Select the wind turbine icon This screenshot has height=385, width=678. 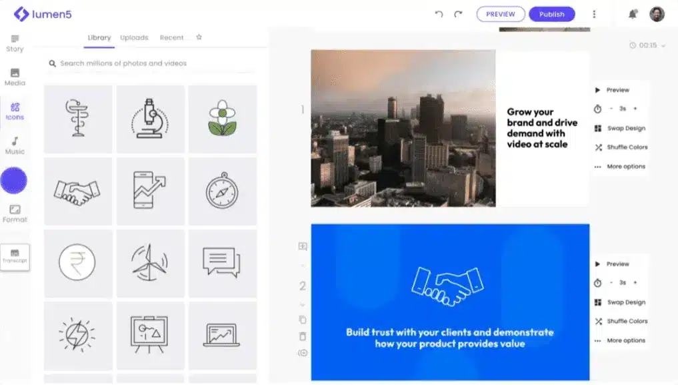click(150, 260)
